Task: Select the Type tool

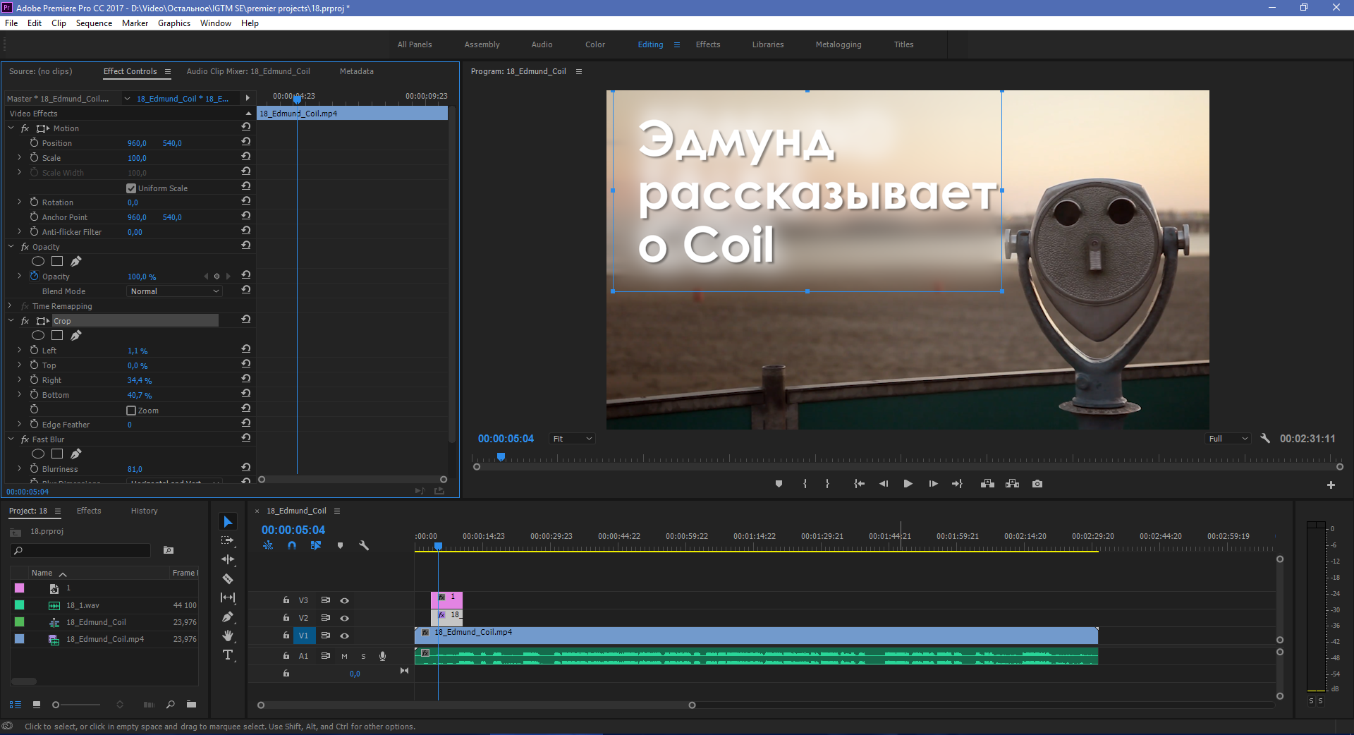Action: (x=228, y=655)
